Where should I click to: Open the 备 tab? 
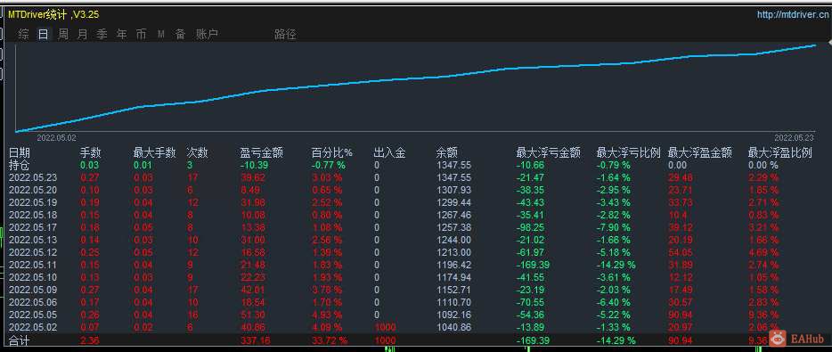pyautogui.click(x=181, y=35)
